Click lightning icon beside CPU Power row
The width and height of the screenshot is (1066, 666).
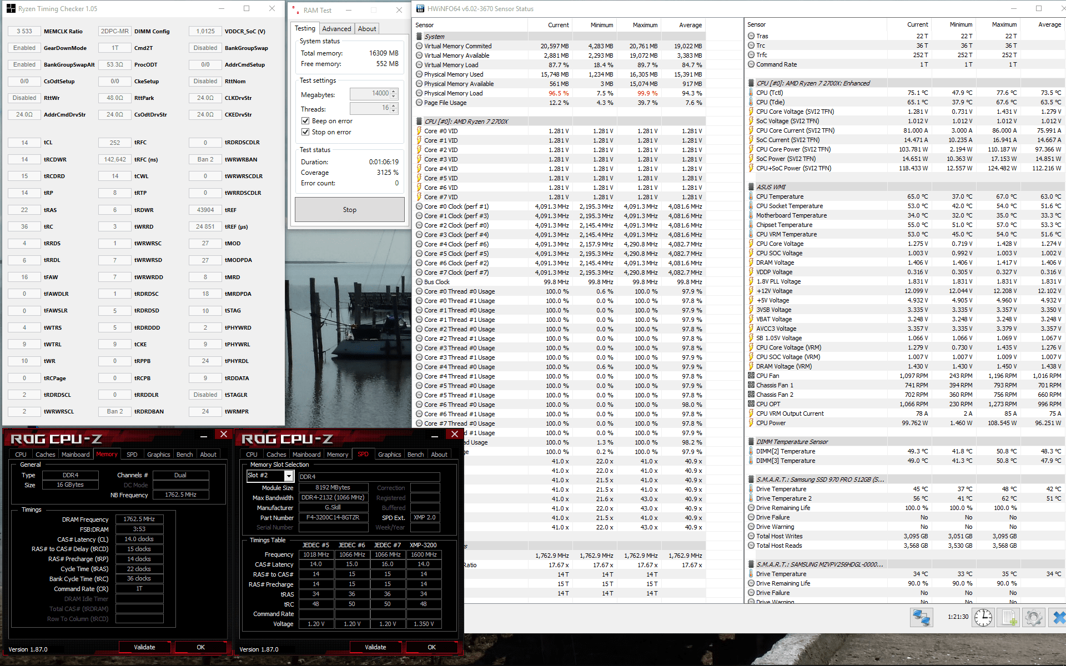(x=751, y=423)
